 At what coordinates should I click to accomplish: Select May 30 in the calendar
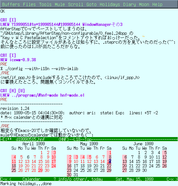click(69, 175)
